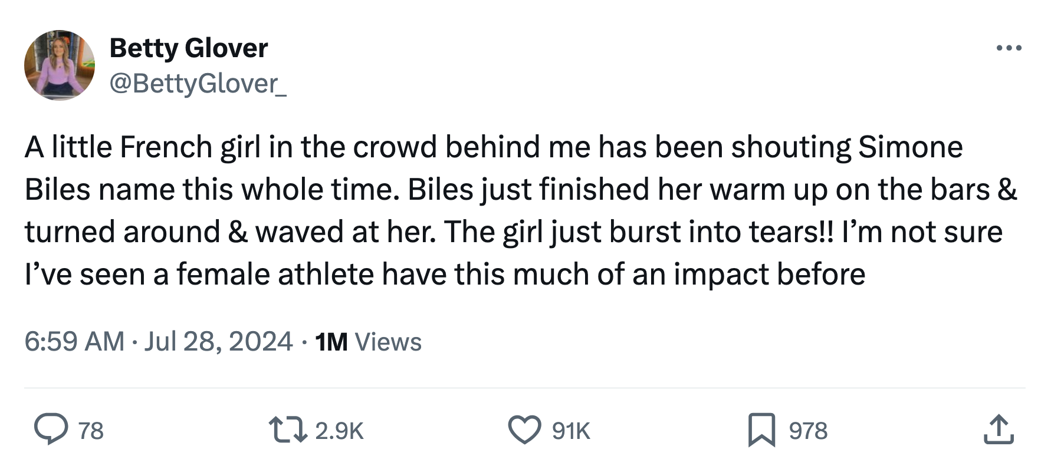
Task: Click the reply speech bubble icon
Action: (x=51, y=430)
